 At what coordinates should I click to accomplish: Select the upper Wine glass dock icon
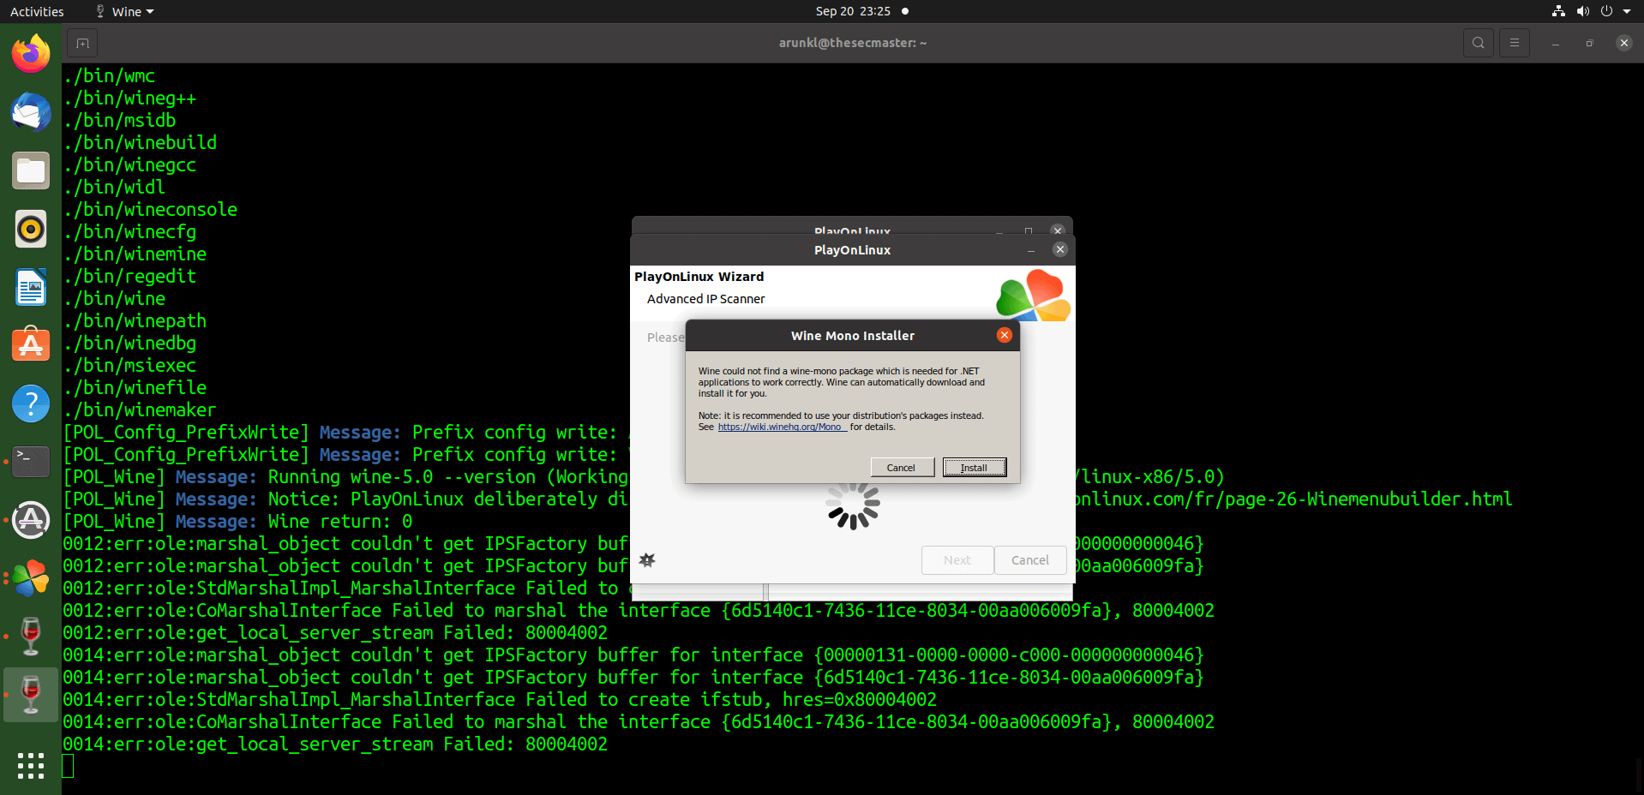31,637
